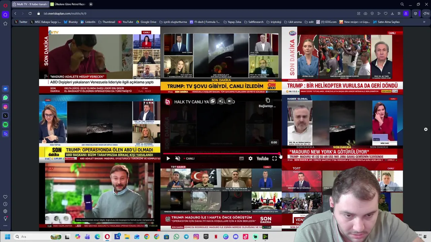431x242 pixels.
Task: Enter fullscreen on Halk TV player
Action: point(274,159)
